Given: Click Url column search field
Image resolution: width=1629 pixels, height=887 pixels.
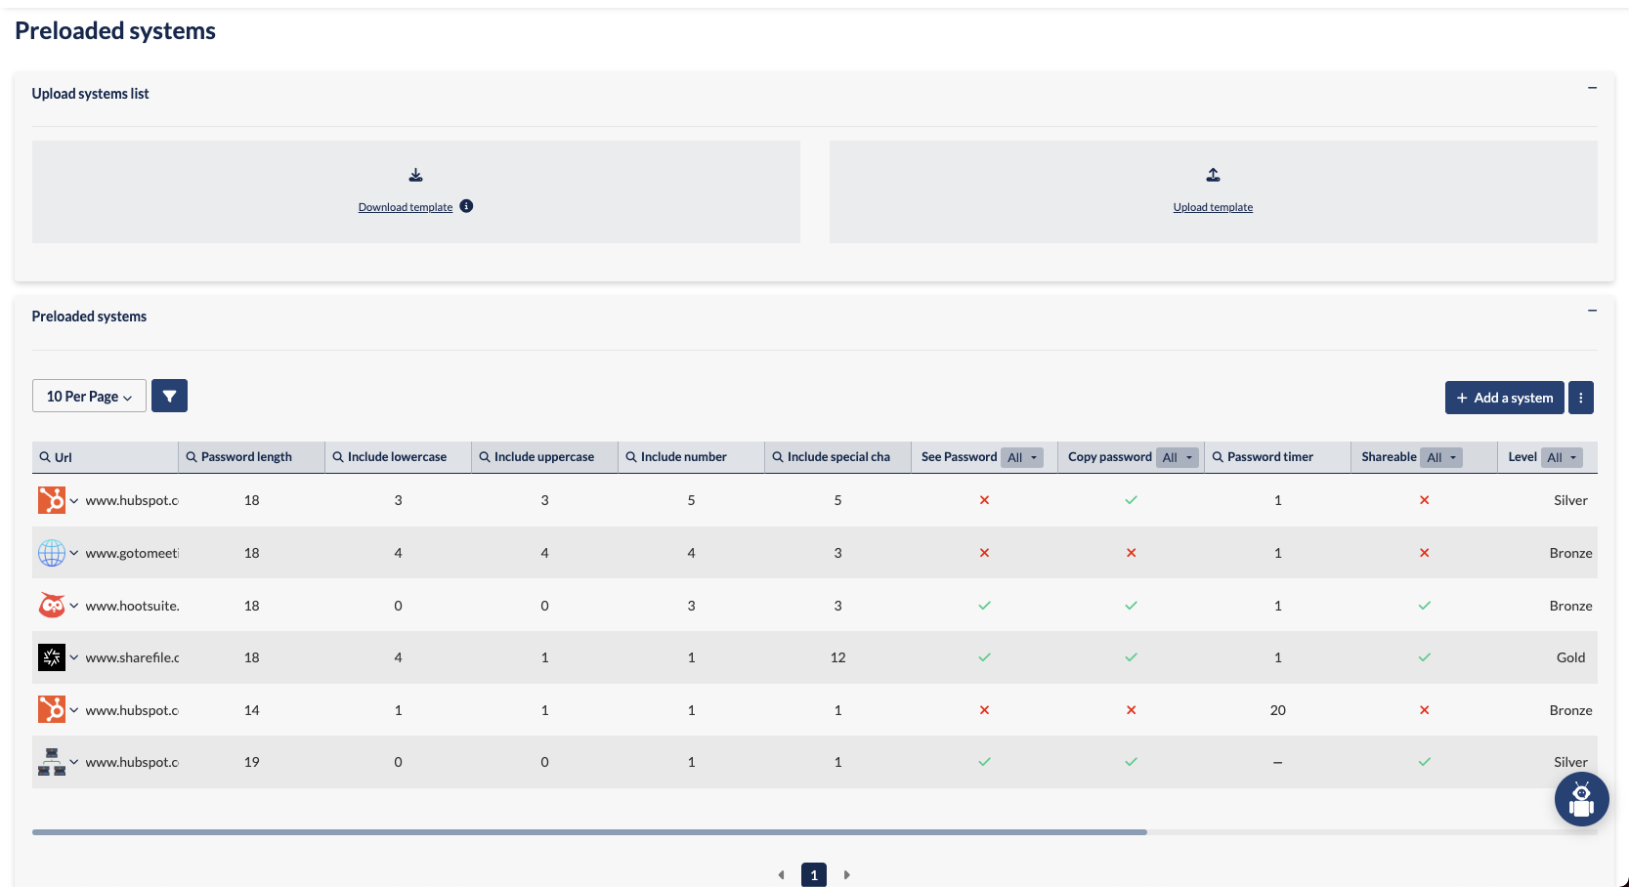Looking at the screenshot, I should tap(106, 457).
